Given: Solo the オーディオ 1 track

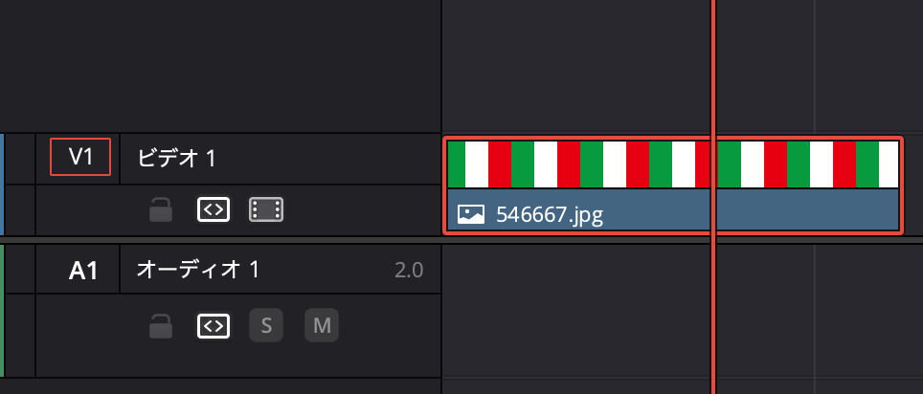Looking at the screenshot, I should tap(266, 327).
